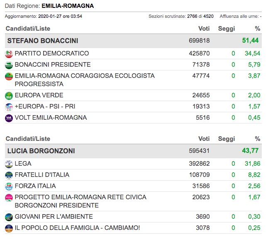Screen dimensions: 268x244
Task: Click Bonaccini's percentage 51,44
Action: click(x=250, y=41)
